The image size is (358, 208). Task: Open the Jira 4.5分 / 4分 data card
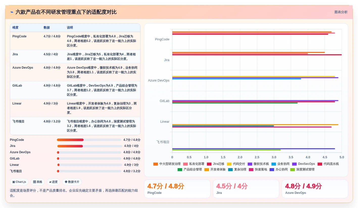pos(246,189)
